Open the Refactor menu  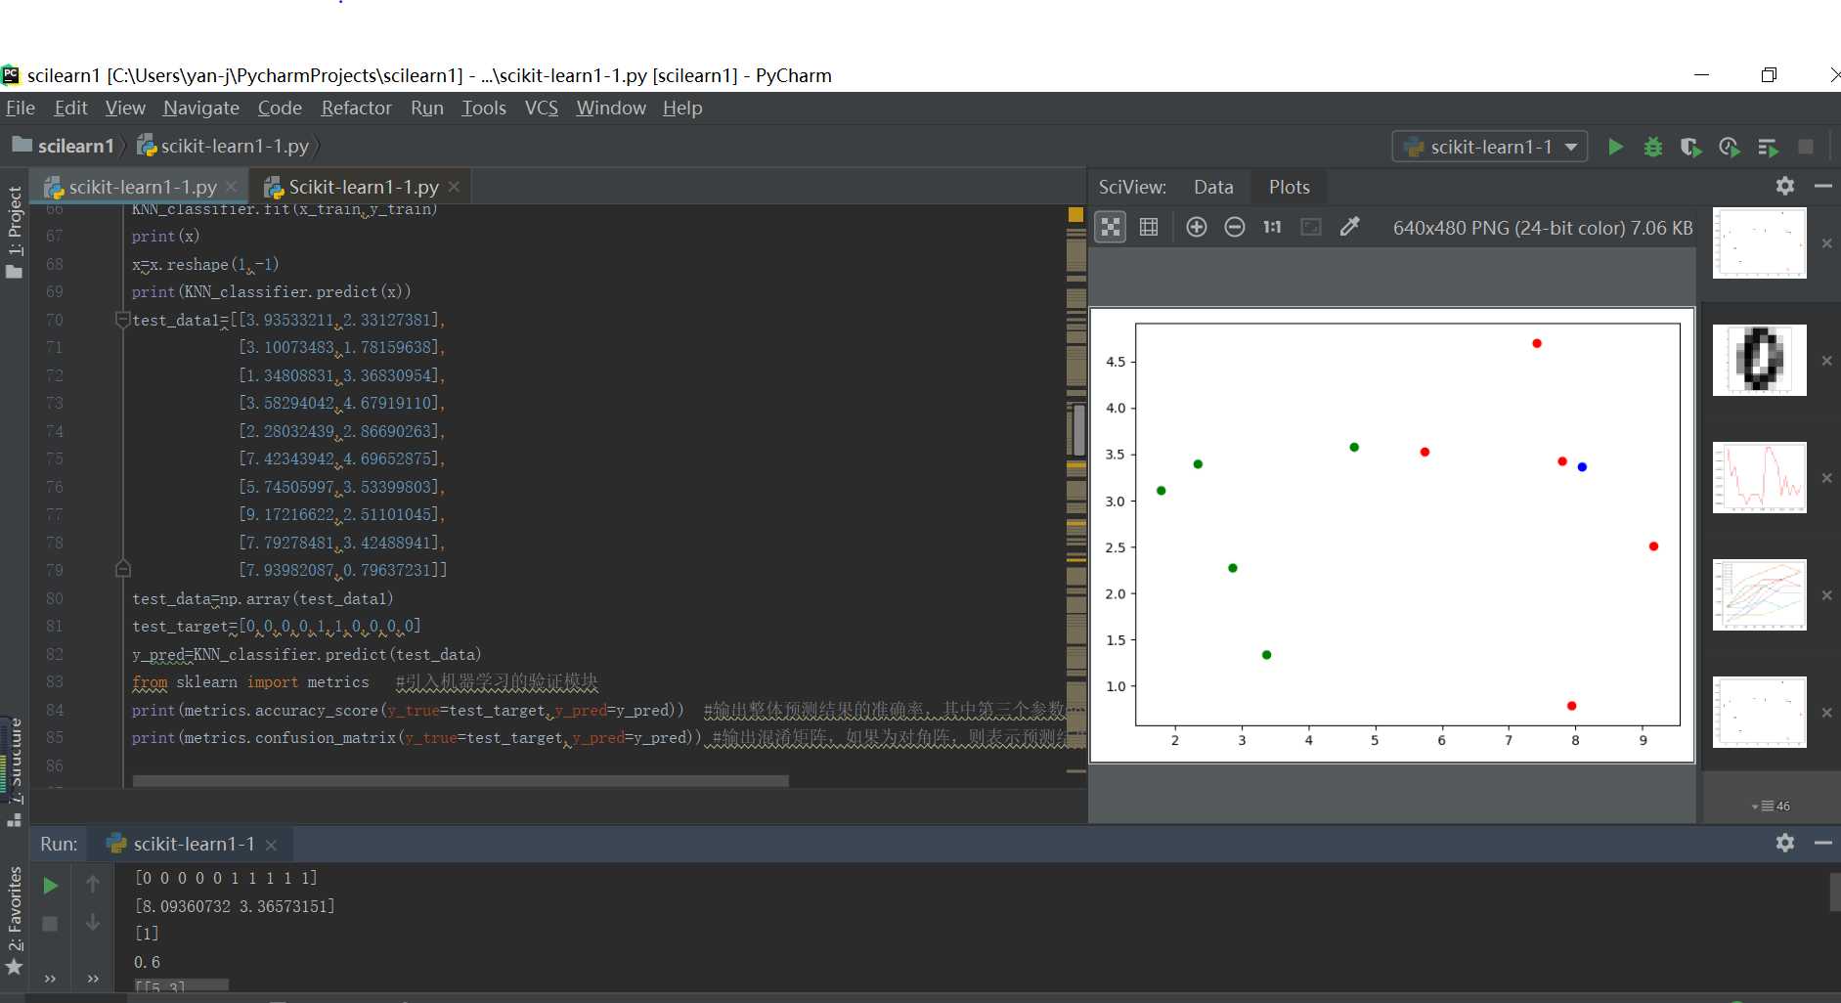(x=356, y=108)
